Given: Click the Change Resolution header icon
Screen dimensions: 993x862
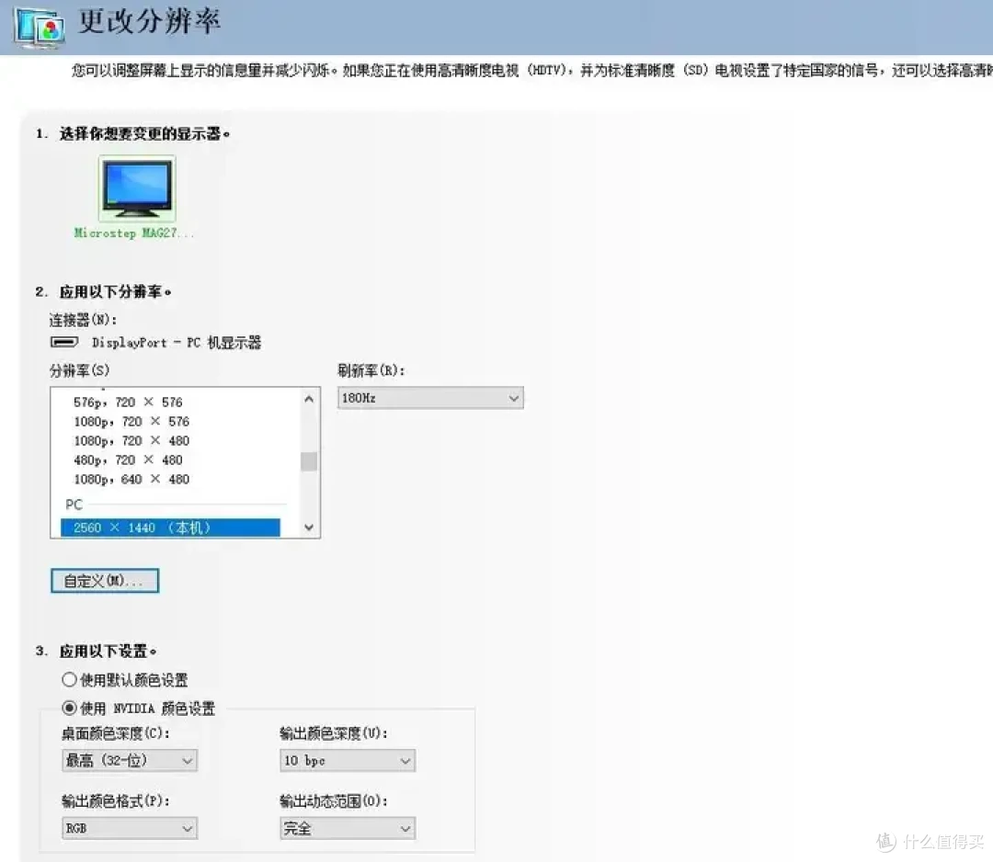Looking at the screenshot, I should tap(40, 27).
